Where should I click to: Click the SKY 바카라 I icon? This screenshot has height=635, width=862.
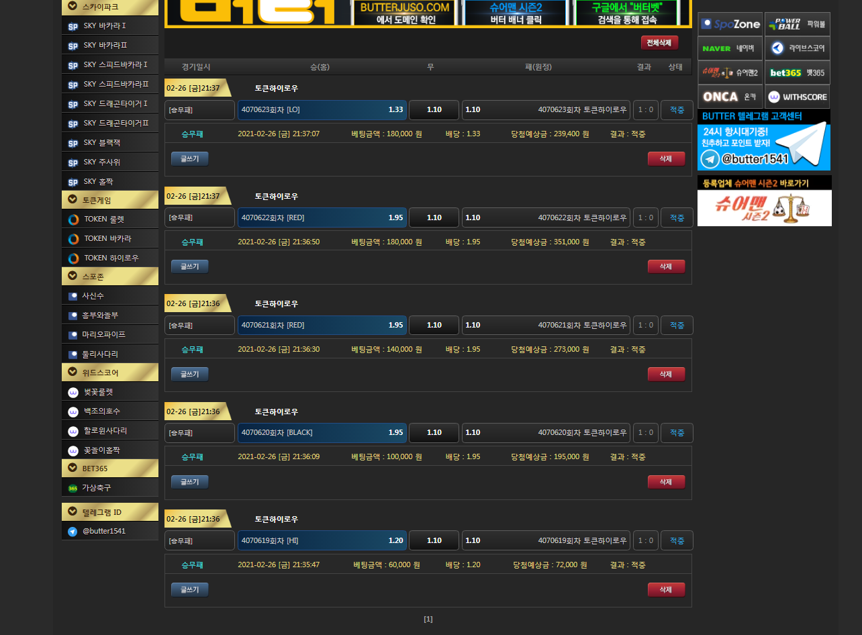point(73,27)
